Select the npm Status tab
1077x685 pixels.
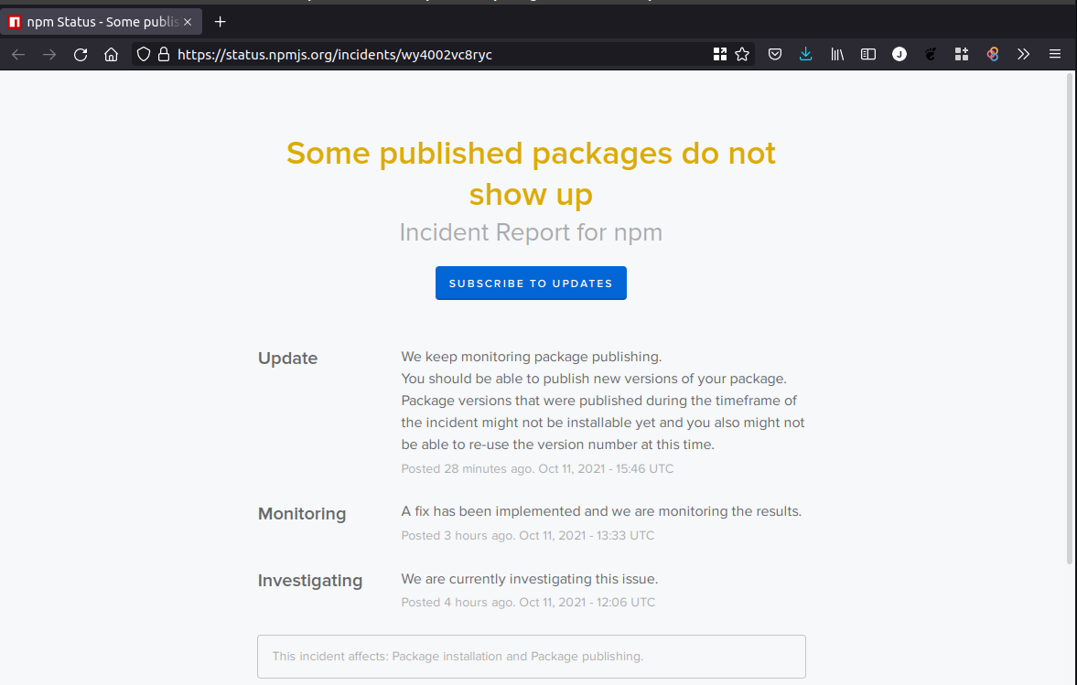click(102, 22)
